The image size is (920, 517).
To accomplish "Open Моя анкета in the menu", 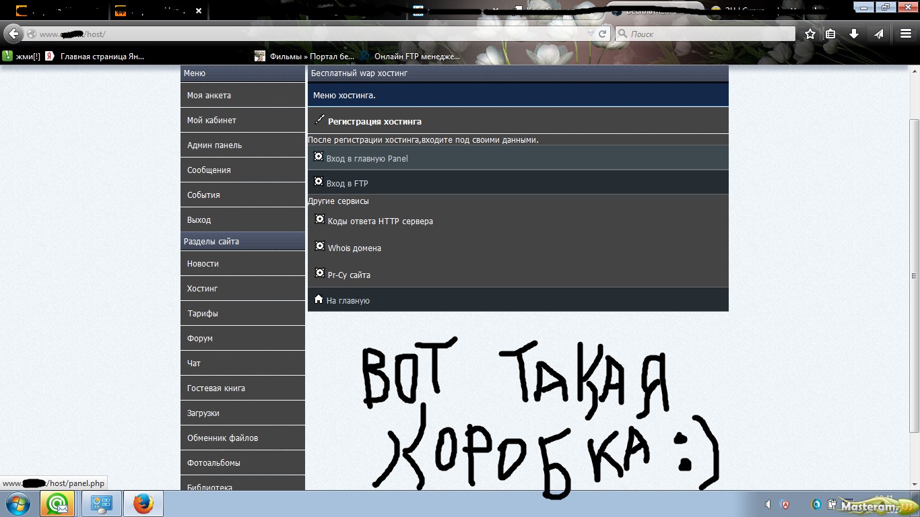I will pyautogui.click(x=242, y=95).
